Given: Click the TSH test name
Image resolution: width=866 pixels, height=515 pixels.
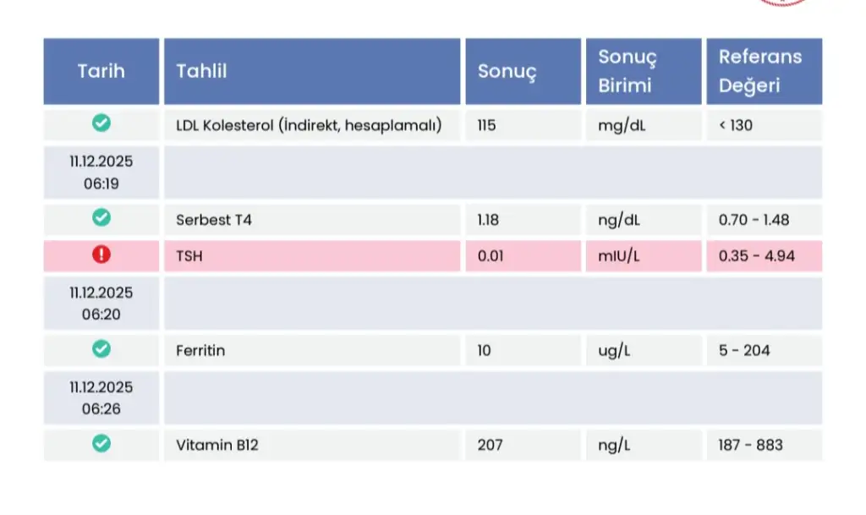Looking at the screenshot, I should 189,255.
